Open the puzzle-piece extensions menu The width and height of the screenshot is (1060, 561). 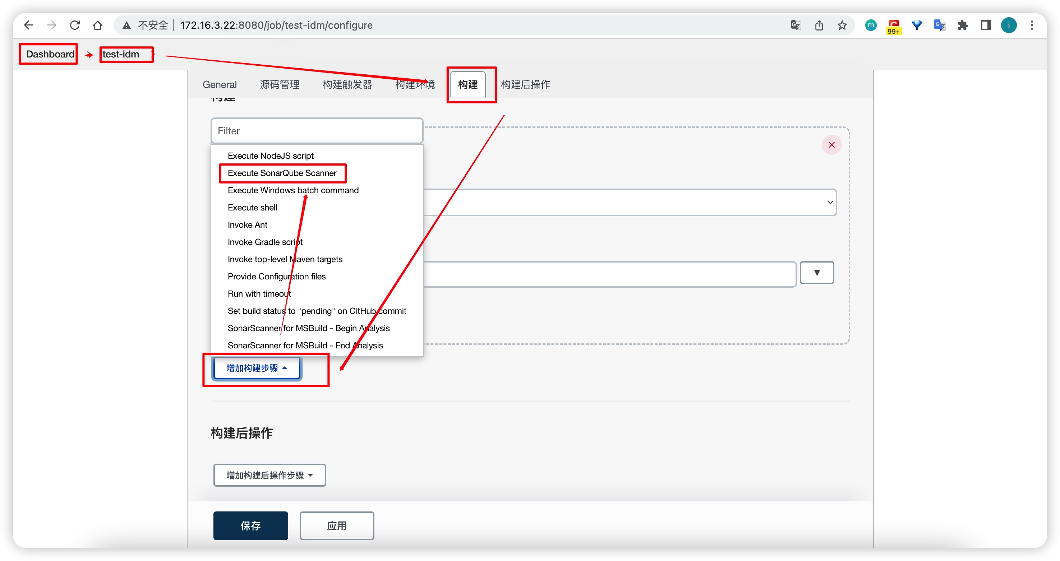[963, 25]
